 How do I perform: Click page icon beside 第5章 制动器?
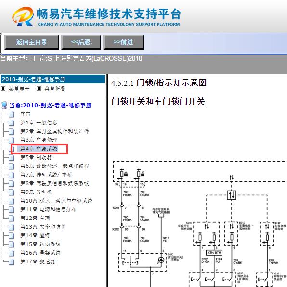click(12, 157)
